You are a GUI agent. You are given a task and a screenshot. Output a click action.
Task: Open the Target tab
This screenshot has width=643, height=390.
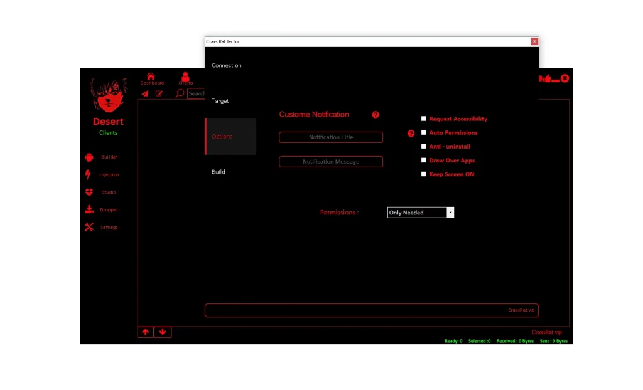point(220,101)
